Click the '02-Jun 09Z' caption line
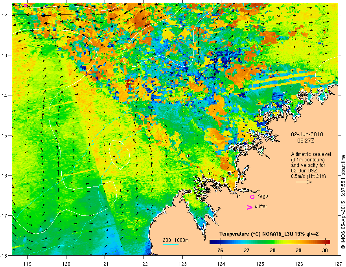Viewport: 346px width, 267px height. (304, 171)
